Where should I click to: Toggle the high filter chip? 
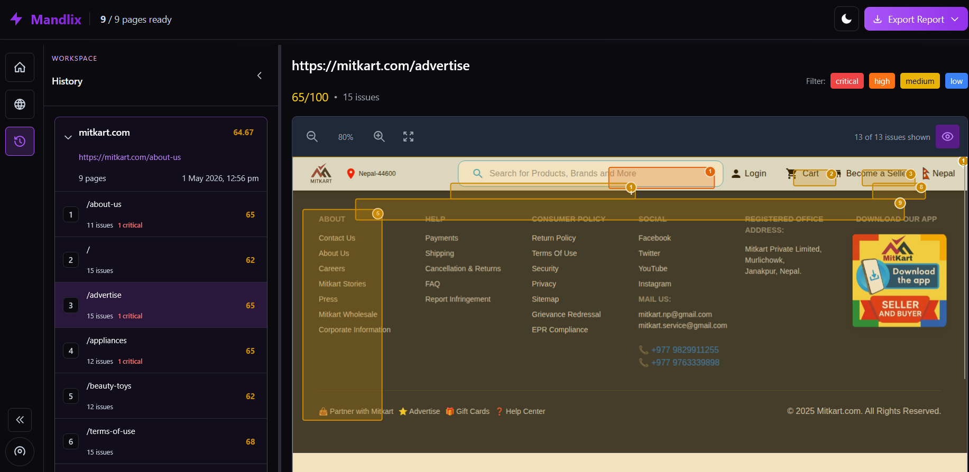(882, 81)
